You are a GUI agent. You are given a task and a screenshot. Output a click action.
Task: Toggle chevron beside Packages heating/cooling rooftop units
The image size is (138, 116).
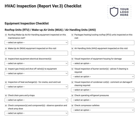[x=72, y=35]
